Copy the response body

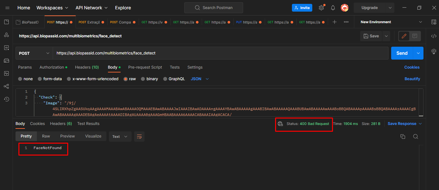click(x=403, y=137)
